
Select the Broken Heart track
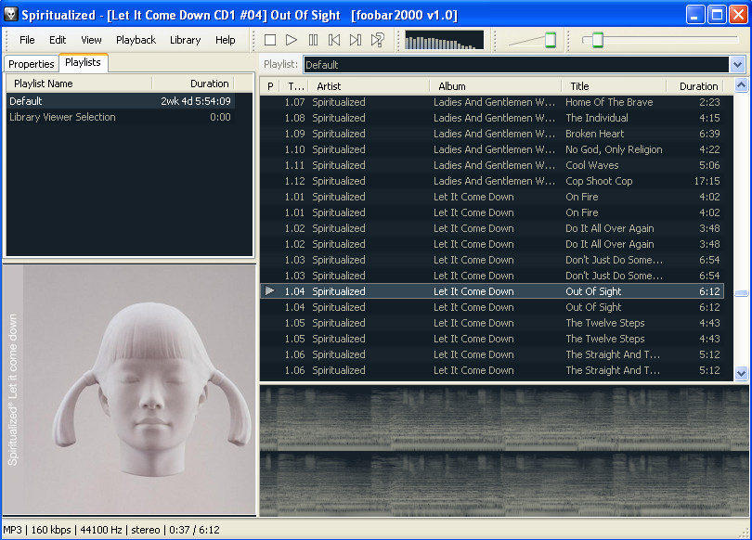(493, 134)
